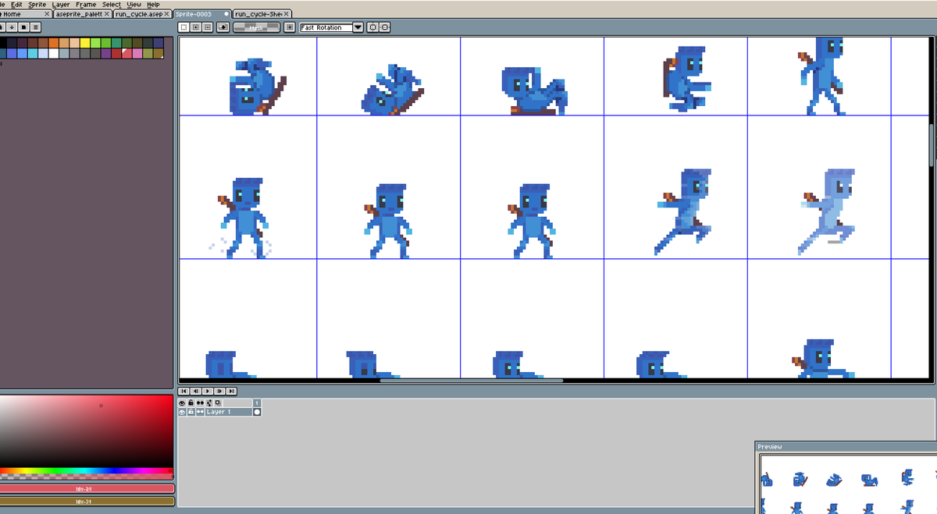Select Layer 1 in the timeline
Screen dimensions: 937x514
click(229, 412)
